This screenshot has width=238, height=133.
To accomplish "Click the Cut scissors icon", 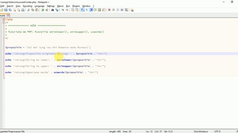I will click(28, 10).
